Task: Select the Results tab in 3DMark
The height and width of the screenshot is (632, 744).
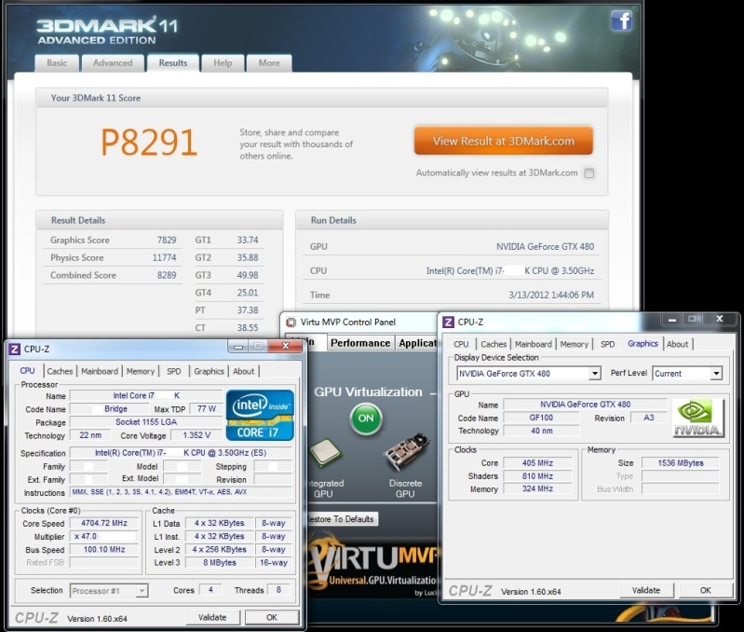Action: click(x=172, y=62)
